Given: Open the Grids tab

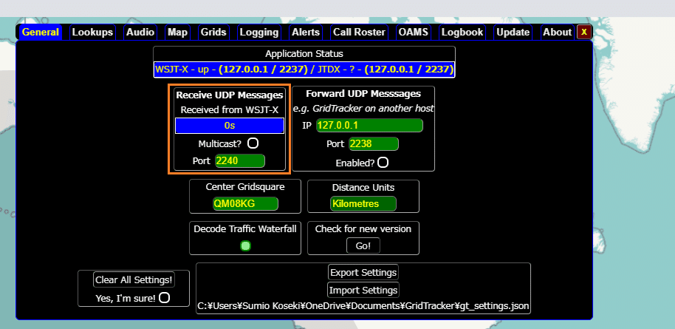Looking at the screenshot, I should click(214, 32).
